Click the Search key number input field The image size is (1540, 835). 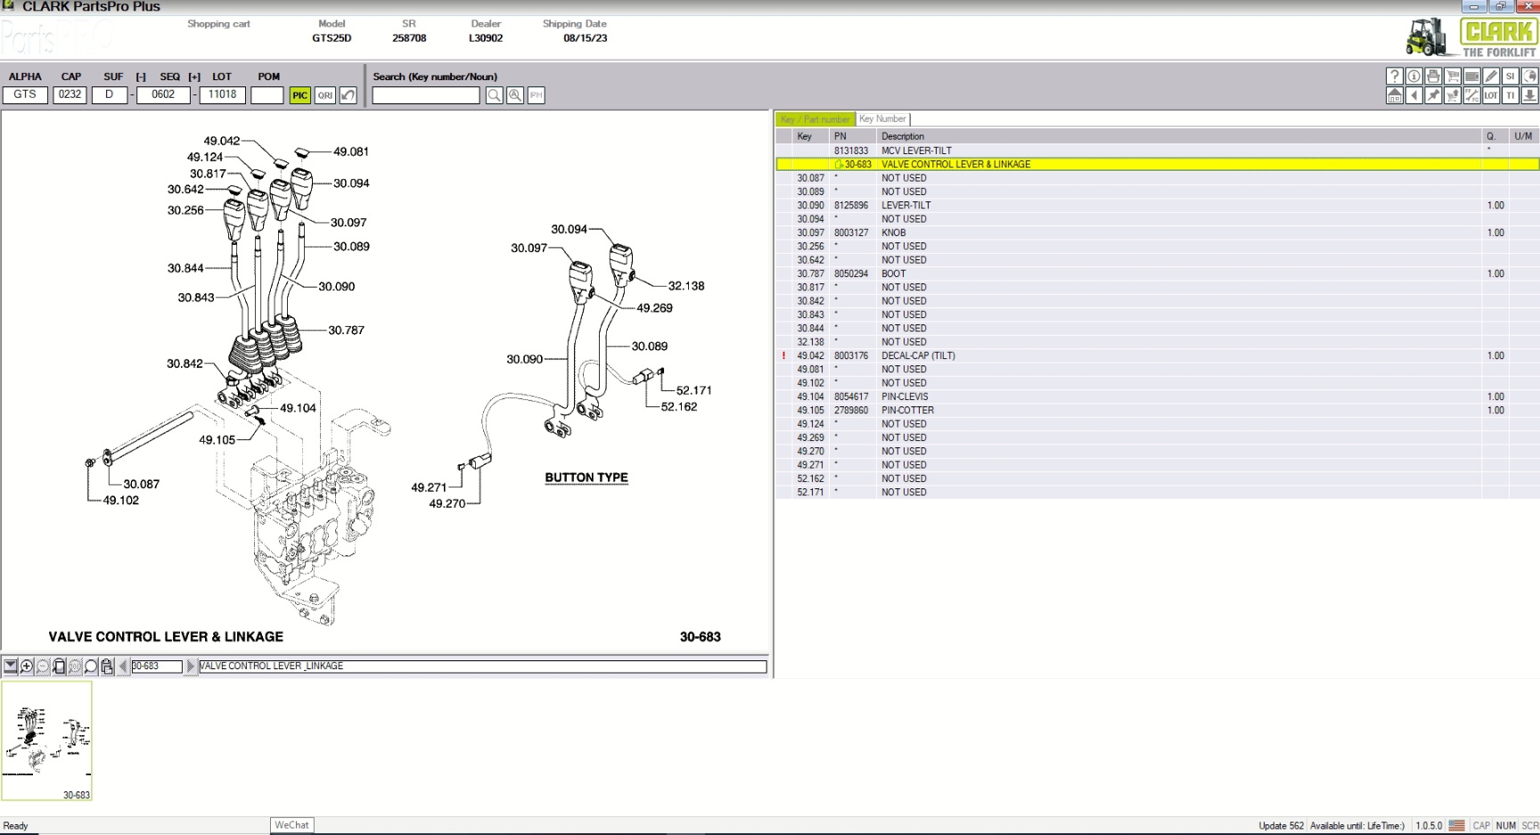point(426,95)
